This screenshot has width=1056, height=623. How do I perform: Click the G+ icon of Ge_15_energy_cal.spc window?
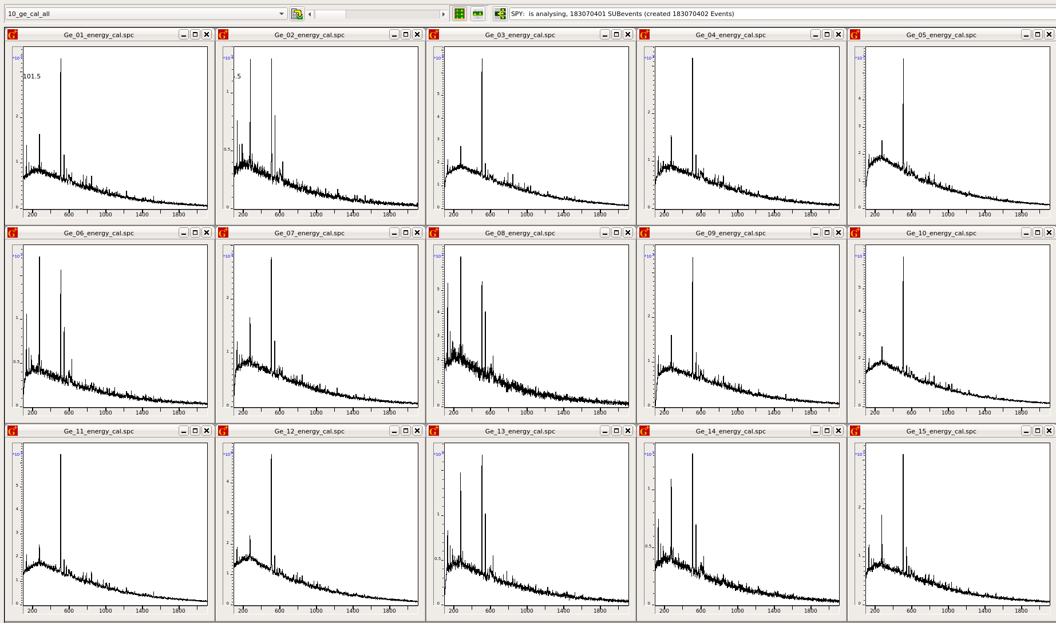tap(855, 431)
